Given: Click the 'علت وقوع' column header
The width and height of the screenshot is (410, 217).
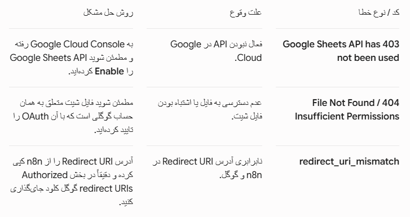Looking at the screenshot, I should 245,12.
